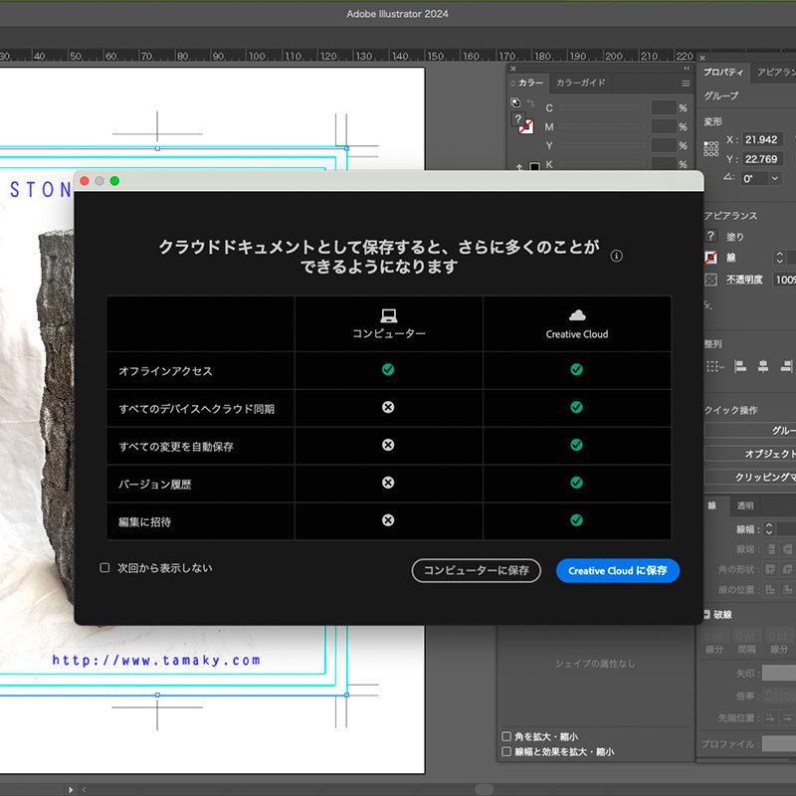The image size is (796, 796).
Task: Click the reference point grid icon
Action: [x=710, y=148]
